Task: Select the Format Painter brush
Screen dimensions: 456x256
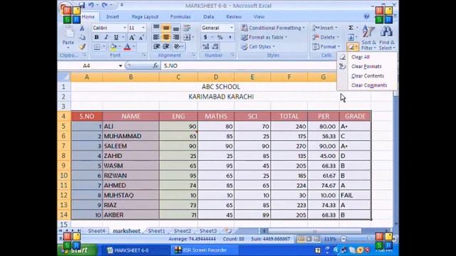Action: click(83, 46)
